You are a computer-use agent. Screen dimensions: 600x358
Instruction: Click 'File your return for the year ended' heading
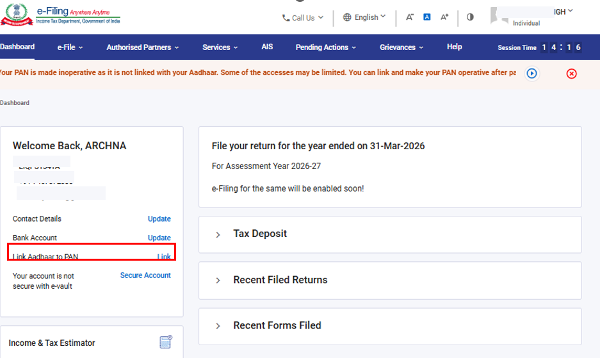(318, 146)
